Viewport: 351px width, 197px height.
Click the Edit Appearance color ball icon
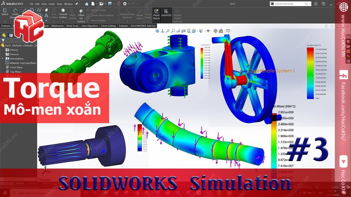pos(216,31)
